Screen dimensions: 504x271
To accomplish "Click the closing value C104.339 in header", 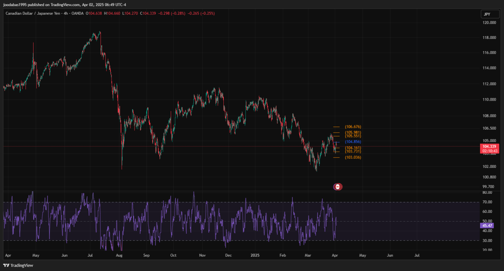I will pos(149,13).
